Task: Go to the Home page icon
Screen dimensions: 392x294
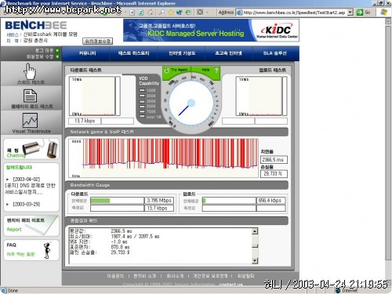Action: coord(150,13)
